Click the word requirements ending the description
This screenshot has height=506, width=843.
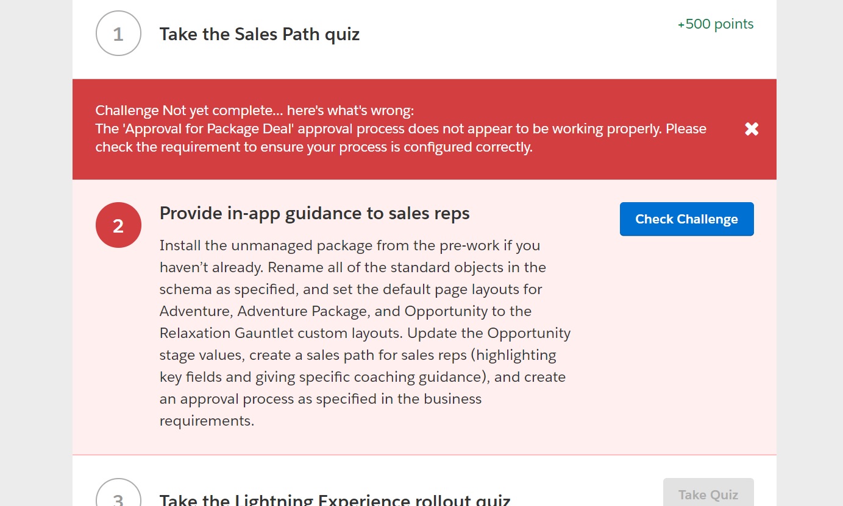point(207,421)
